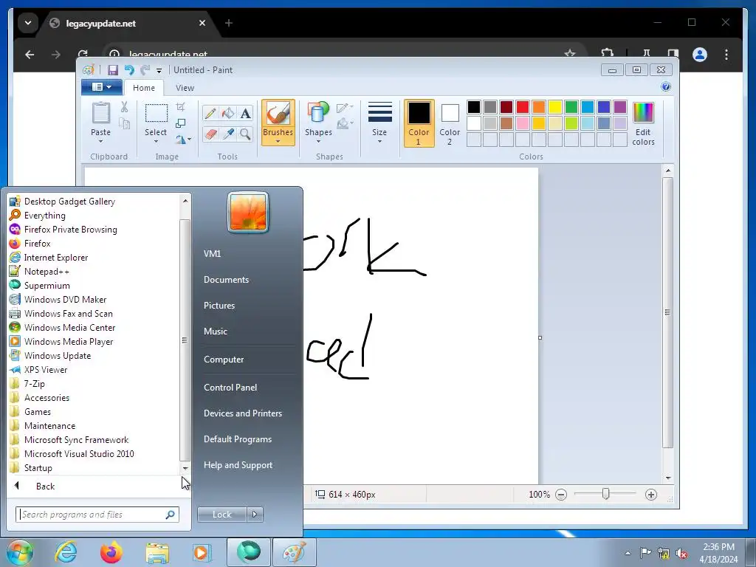
Task: Select the Magnifier tool
Action: (245, 134)
